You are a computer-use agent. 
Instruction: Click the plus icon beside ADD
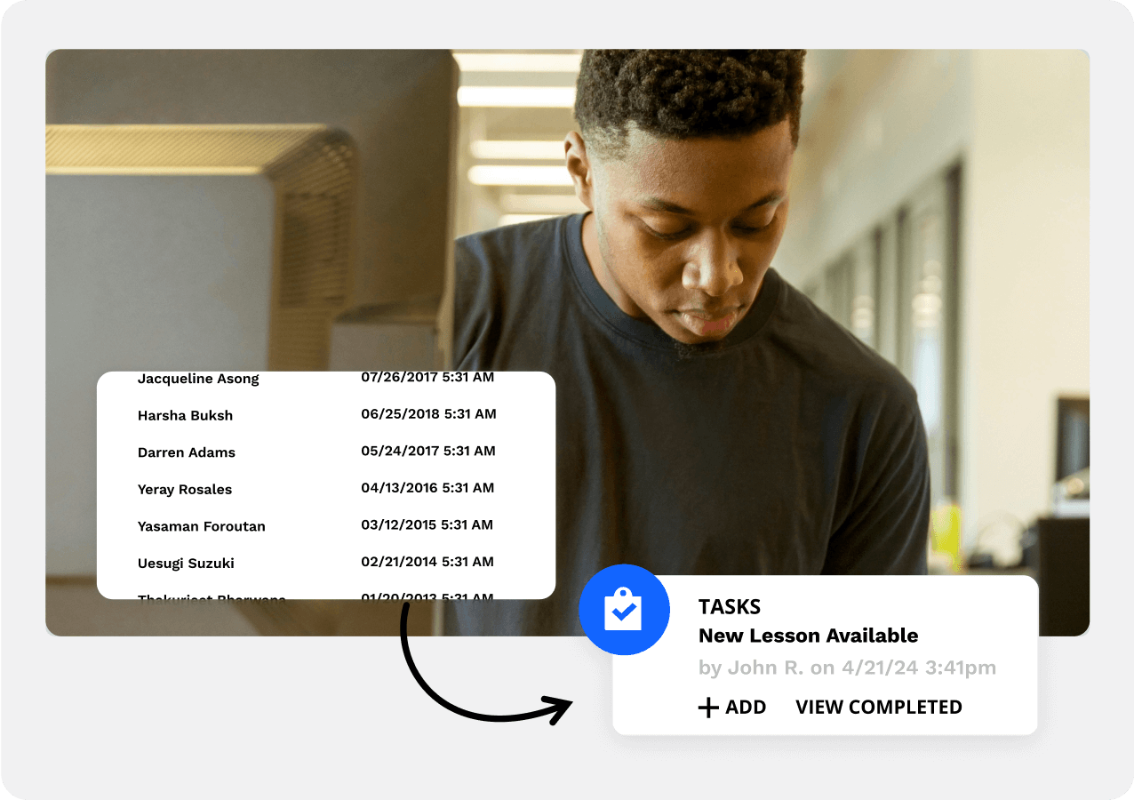pos(708,708)
